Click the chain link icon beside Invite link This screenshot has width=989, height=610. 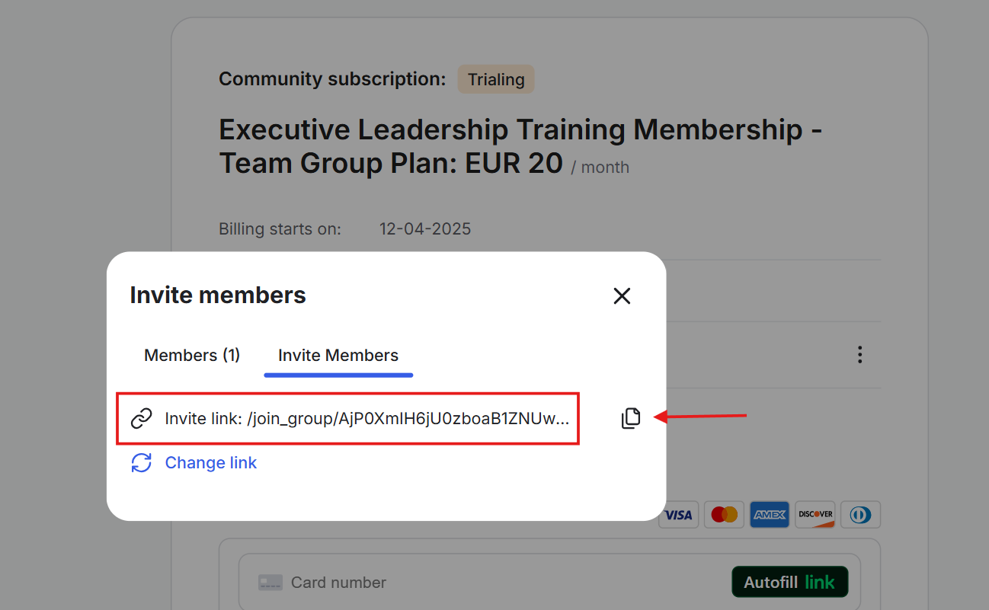[142, 418]
